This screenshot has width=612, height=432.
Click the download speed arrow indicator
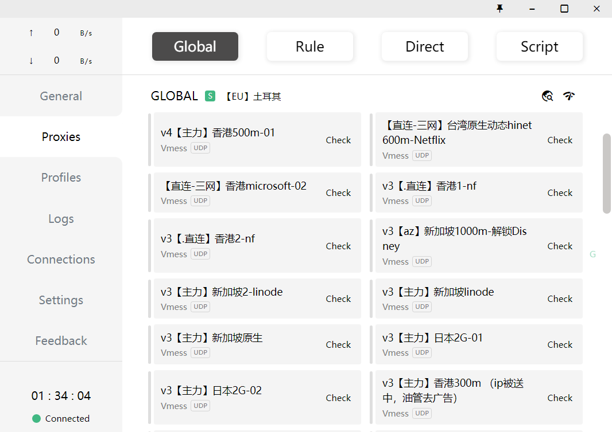click(x=31, y=61)
